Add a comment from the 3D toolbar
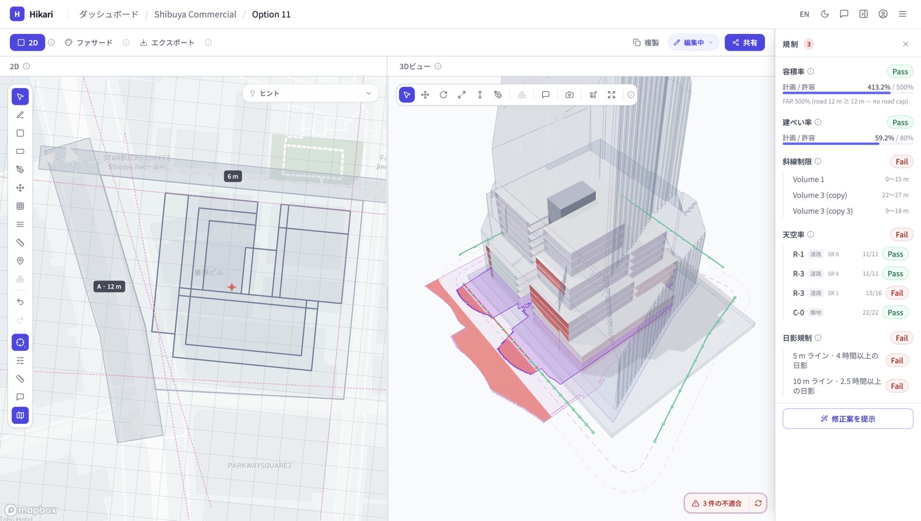 (x=546, y=95)
